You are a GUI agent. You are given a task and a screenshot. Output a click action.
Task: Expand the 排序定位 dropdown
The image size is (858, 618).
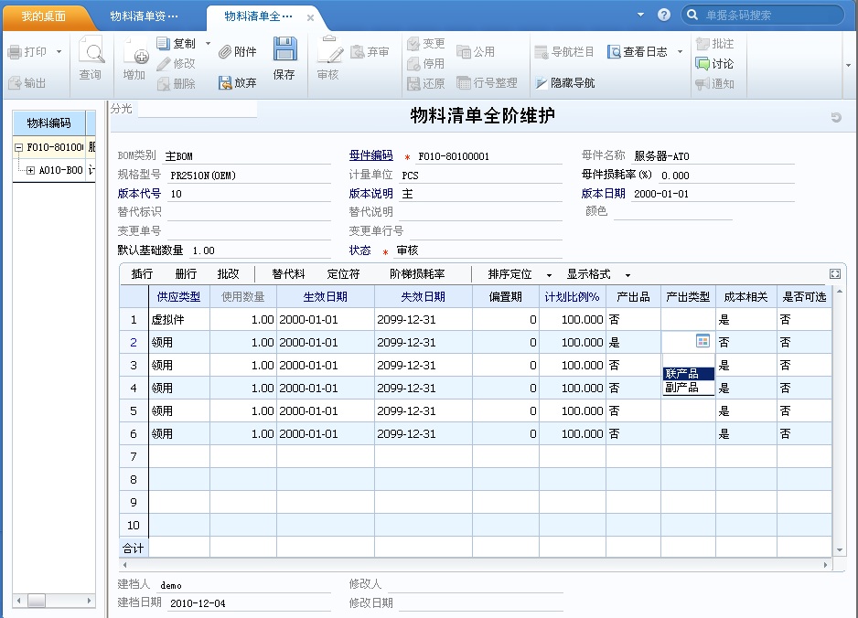tap(549, 275)
